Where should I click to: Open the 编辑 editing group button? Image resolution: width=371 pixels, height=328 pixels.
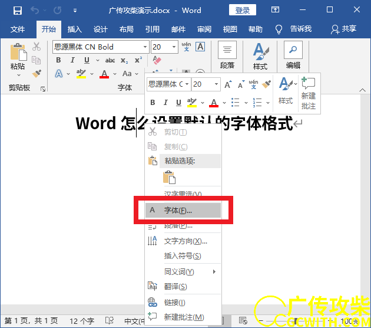click(x=293, y=55)
